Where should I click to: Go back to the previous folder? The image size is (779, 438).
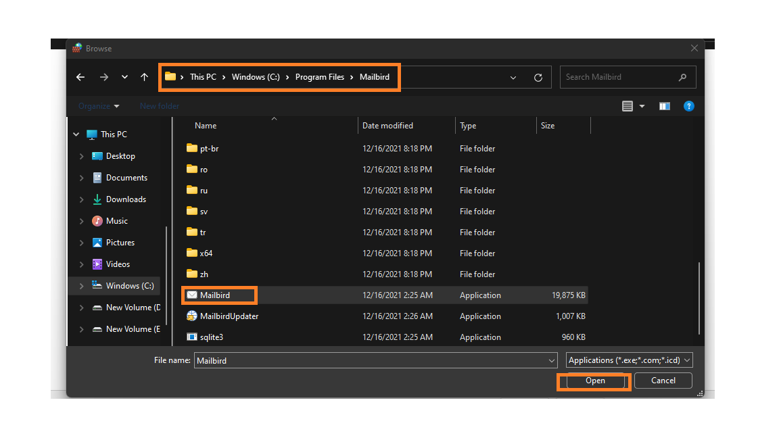click(x=80, y=77)
